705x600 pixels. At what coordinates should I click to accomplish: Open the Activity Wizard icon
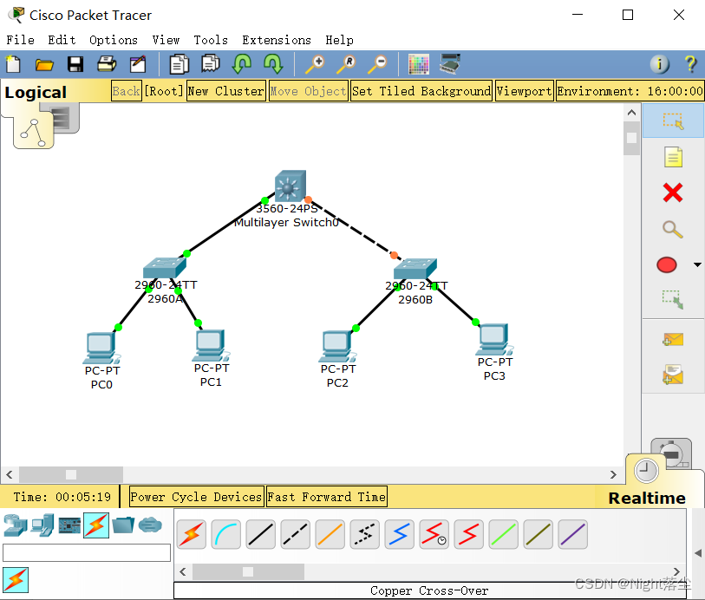pyautogui.click(x=138, y=64)
